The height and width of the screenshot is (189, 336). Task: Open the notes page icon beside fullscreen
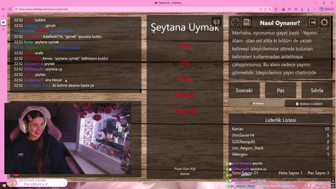click(x=247, y=23)
